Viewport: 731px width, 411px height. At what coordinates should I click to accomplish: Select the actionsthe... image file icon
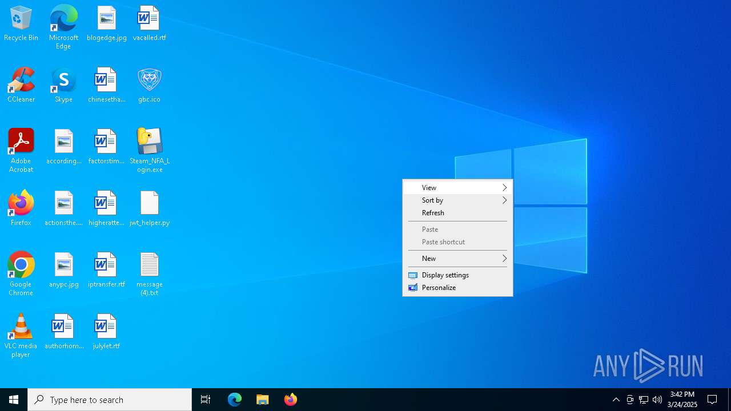click(63, 209)
